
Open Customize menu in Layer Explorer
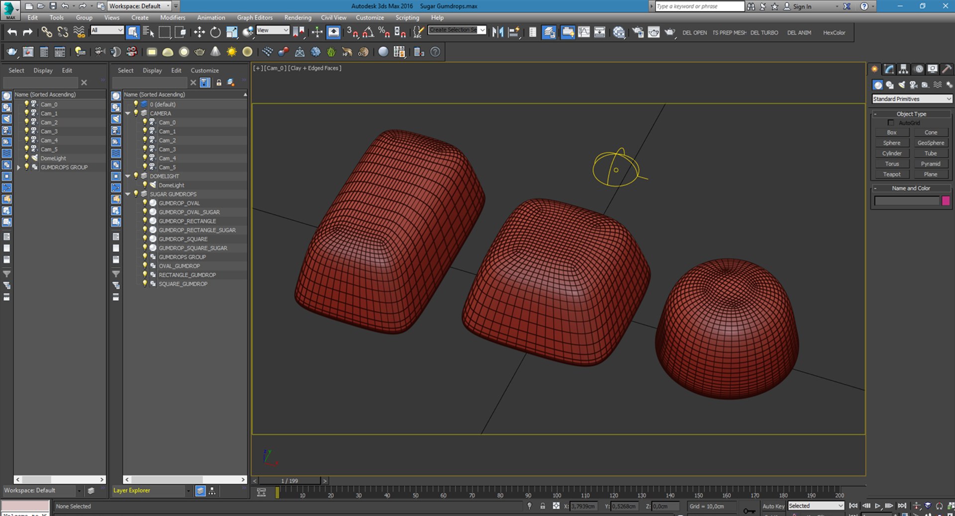point(204,71)
